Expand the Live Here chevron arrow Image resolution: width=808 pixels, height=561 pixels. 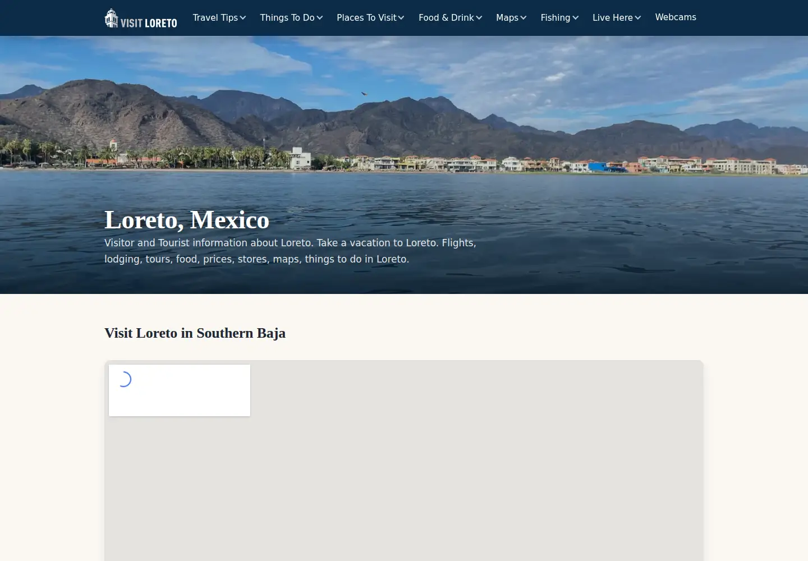tap(638, 18)
